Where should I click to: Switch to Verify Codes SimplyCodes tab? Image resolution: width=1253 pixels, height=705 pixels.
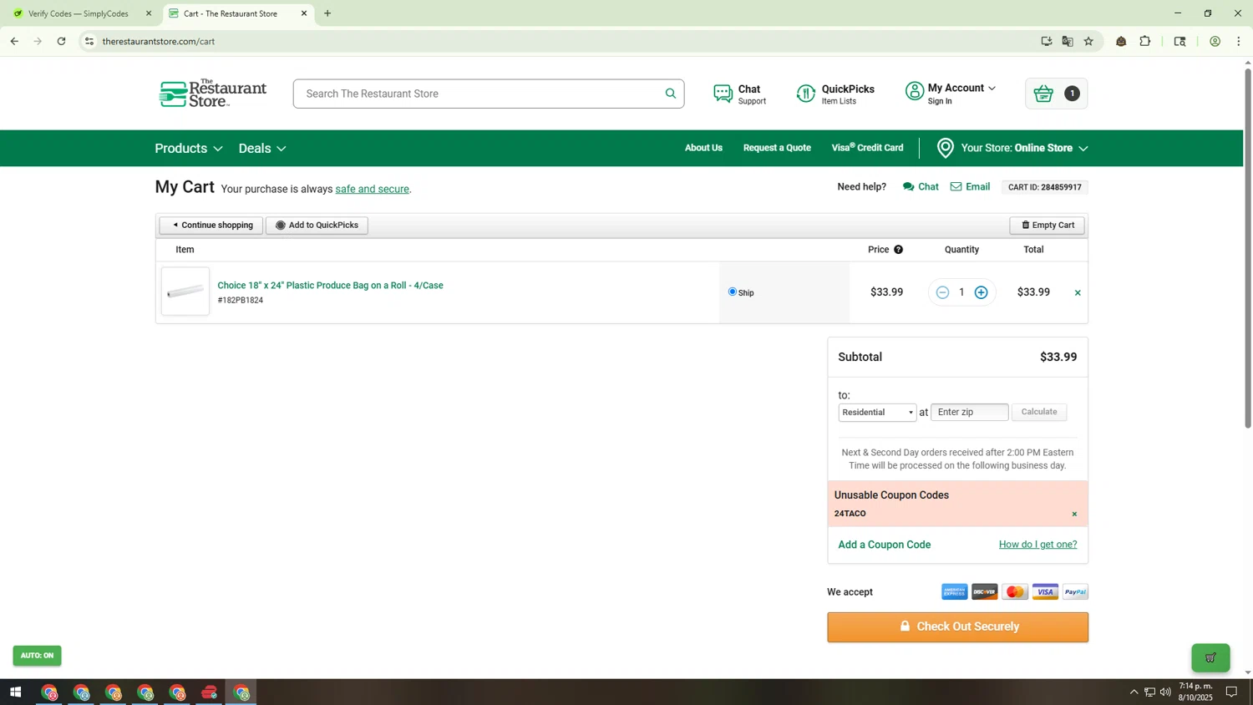click(78, 13)
